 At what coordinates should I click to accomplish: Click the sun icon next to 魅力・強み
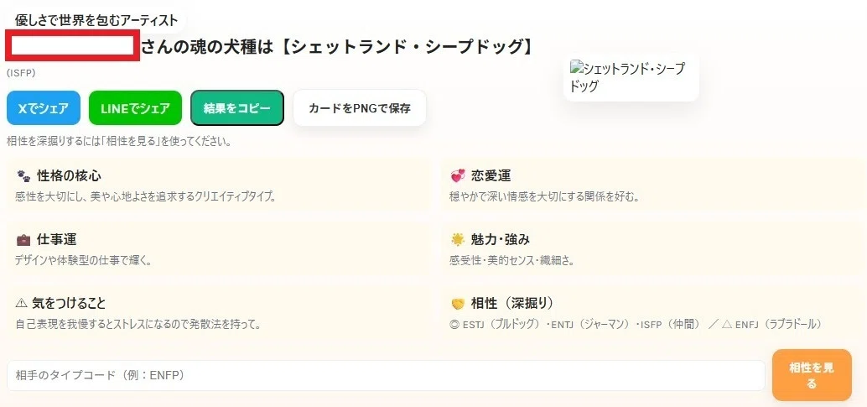point(458,239)
